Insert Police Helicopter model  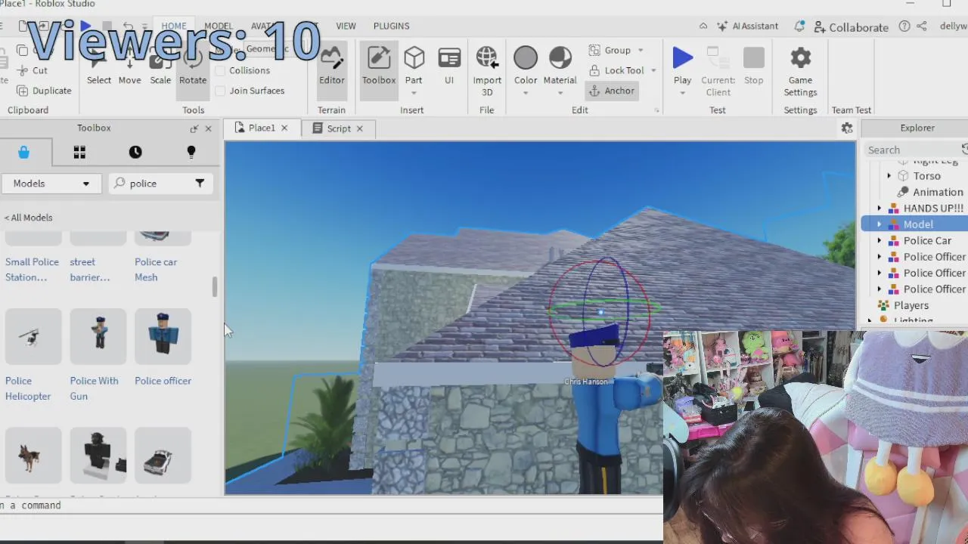[33, 336]
